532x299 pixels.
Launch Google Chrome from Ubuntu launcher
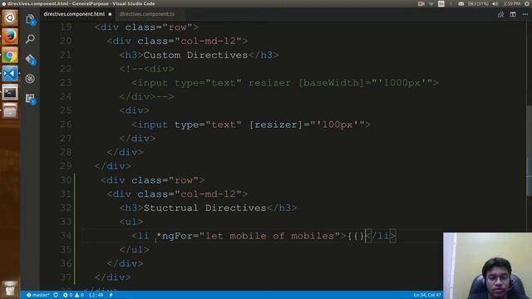coord(10,55)
